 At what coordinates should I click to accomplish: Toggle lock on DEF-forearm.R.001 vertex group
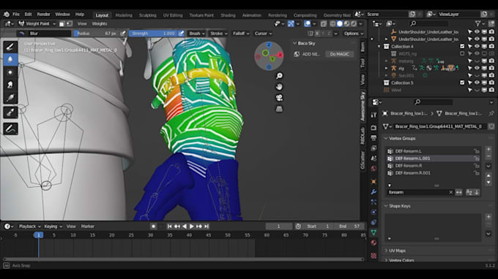[x=477, y=173]
